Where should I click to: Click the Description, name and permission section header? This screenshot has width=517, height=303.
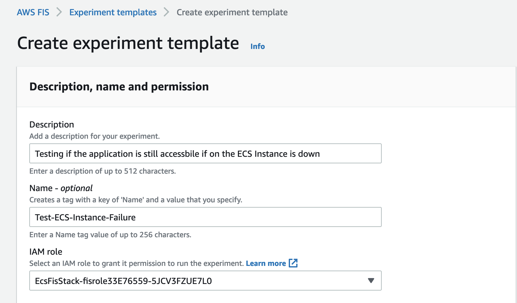coord(119,86)
